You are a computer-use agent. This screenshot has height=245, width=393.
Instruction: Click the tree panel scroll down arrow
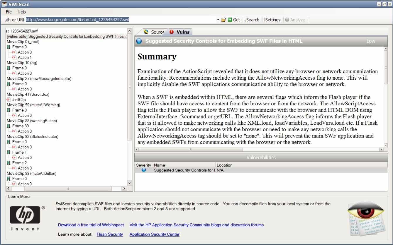(130, 183)
